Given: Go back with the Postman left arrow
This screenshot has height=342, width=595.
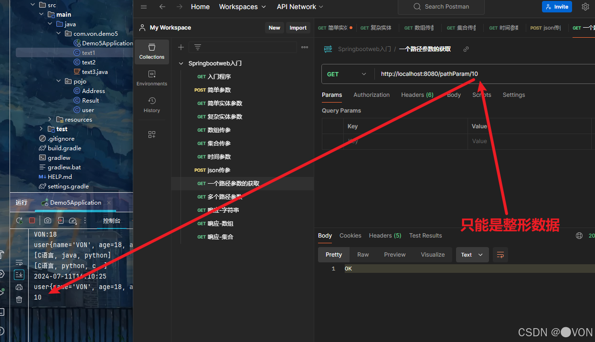Looking at the screenshot, I should 162,7.
